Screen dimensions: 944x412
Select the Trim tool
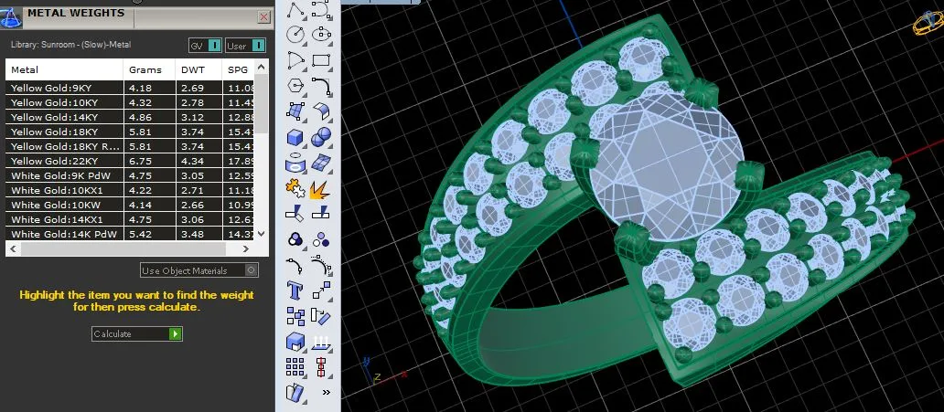click(x=295, y=214)
